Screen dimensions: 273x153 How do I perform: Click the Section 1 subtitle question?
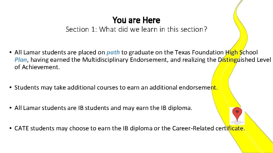click(136, 29)
